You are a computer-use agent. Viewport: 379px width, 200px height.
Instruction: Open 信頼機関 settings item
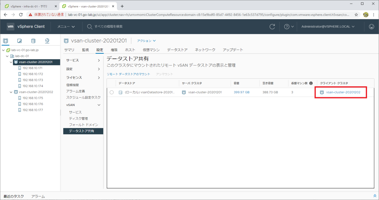click(x=72, y=85)
